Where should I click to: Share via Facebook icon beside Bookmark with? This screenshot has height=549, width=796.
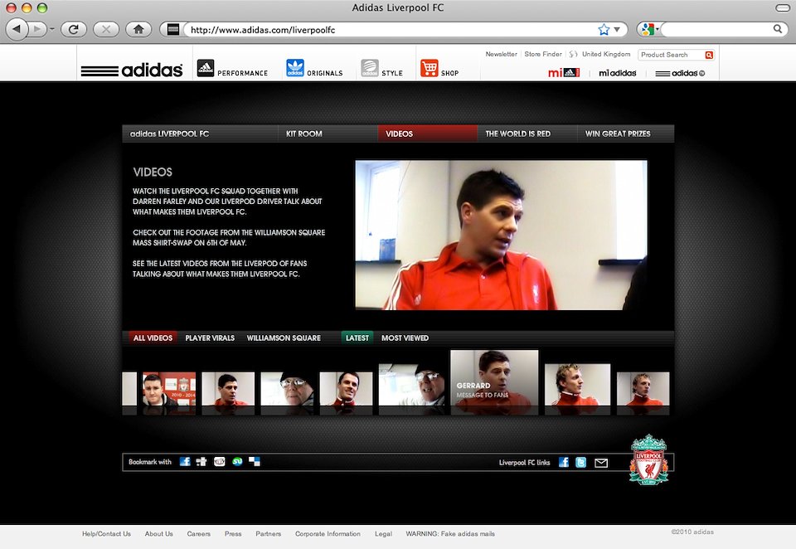[x=185, y=462]
